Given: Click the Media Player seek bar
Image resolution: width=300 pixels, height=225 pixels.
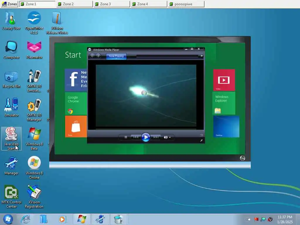Looking at the screenshot, I should click(x=167, y=56).
